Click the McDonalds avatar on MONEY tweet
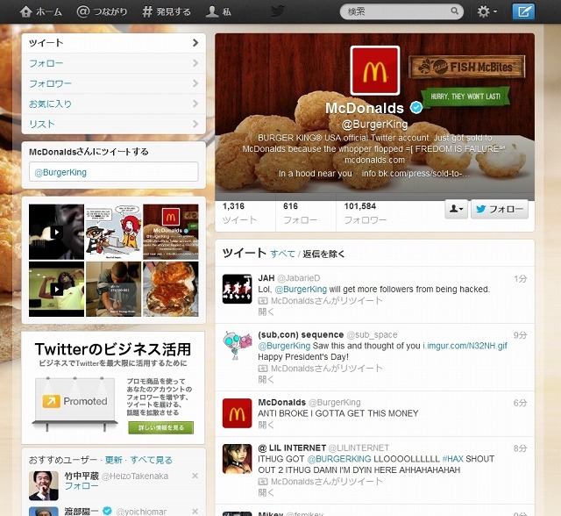561x516 pixels. pos(237,413)
